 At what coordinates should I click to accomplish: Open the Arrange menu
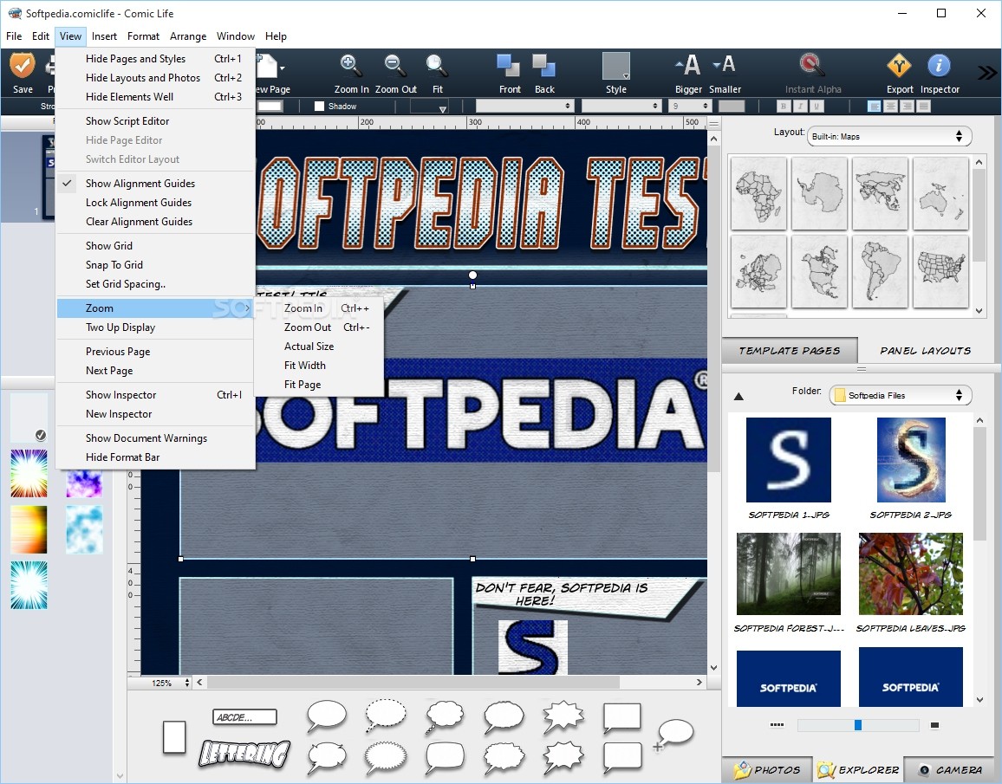coord(188,36)
